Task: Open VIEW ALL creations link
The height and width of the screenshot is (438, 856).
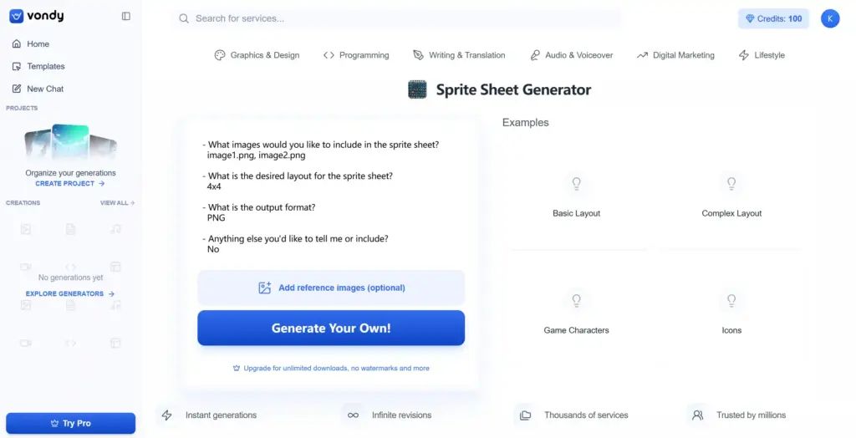Action: pyautogui.click(x=117, y=202)
